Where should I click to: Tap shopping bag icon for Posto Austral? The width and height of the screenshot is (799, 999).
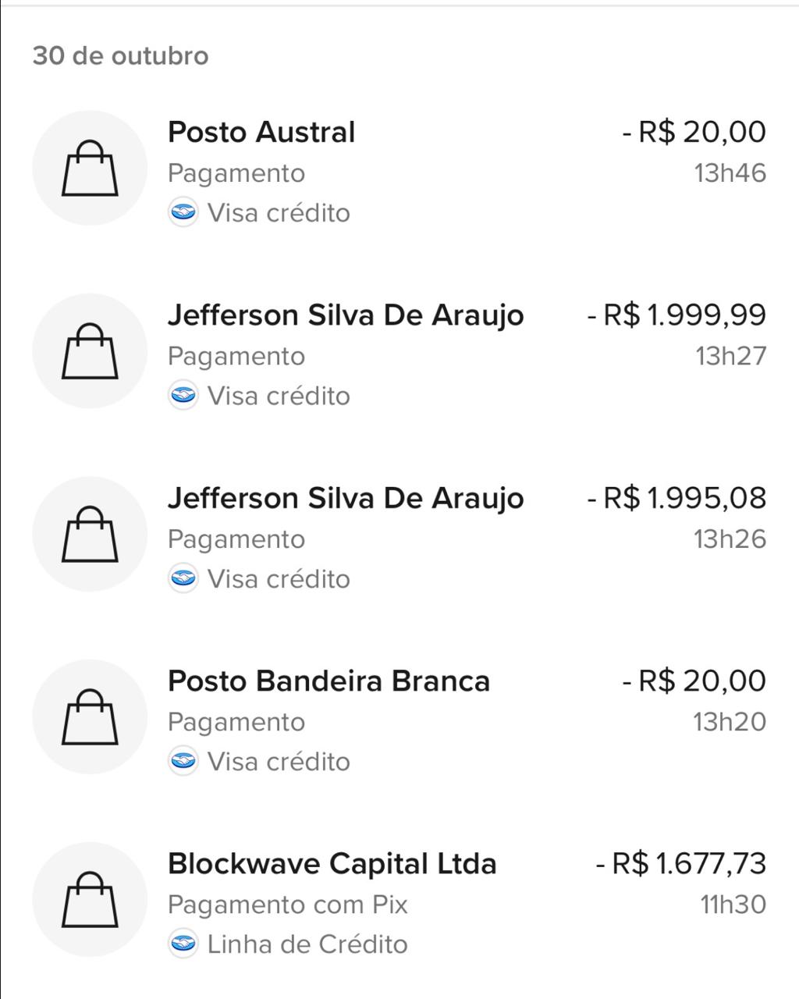pos(90,168)
